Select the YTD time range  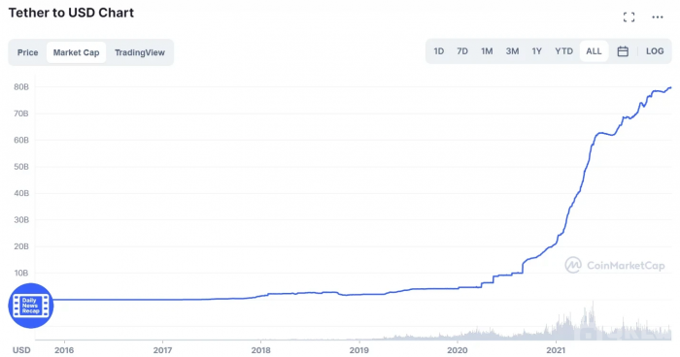(563, 51)
